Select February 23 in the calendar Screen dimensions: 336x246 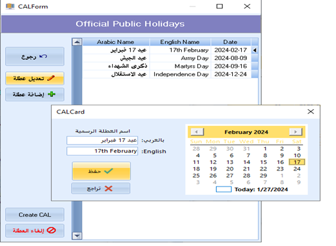(x=280, y=169)
